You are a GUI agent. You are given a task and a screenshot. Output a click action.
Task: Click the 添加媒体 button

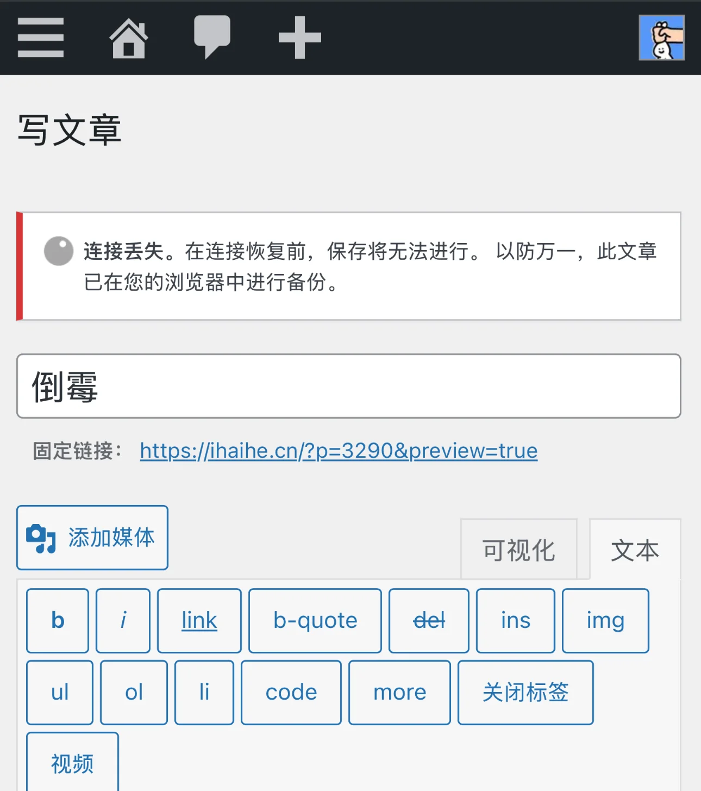[92, 538]
